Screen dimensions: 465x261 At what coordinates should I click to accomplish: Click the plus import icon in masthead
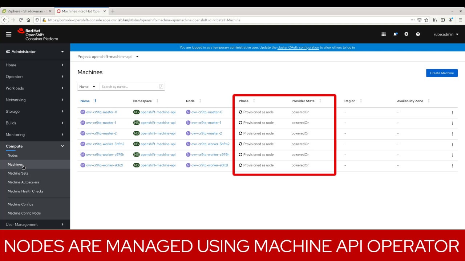406,34
